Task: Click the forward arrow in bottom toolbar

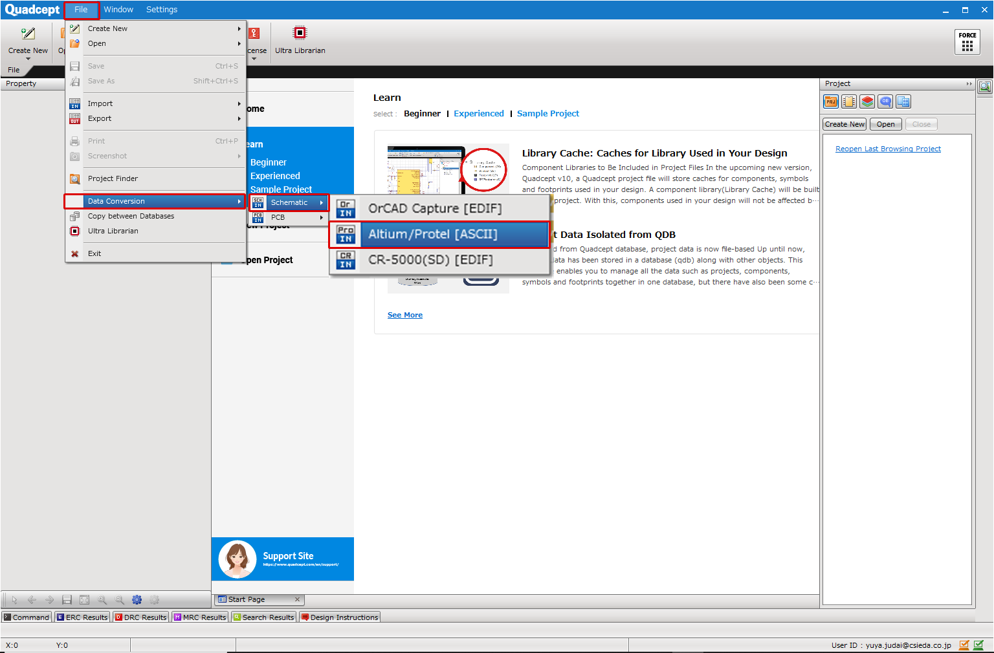Action: tap(49, 600)
